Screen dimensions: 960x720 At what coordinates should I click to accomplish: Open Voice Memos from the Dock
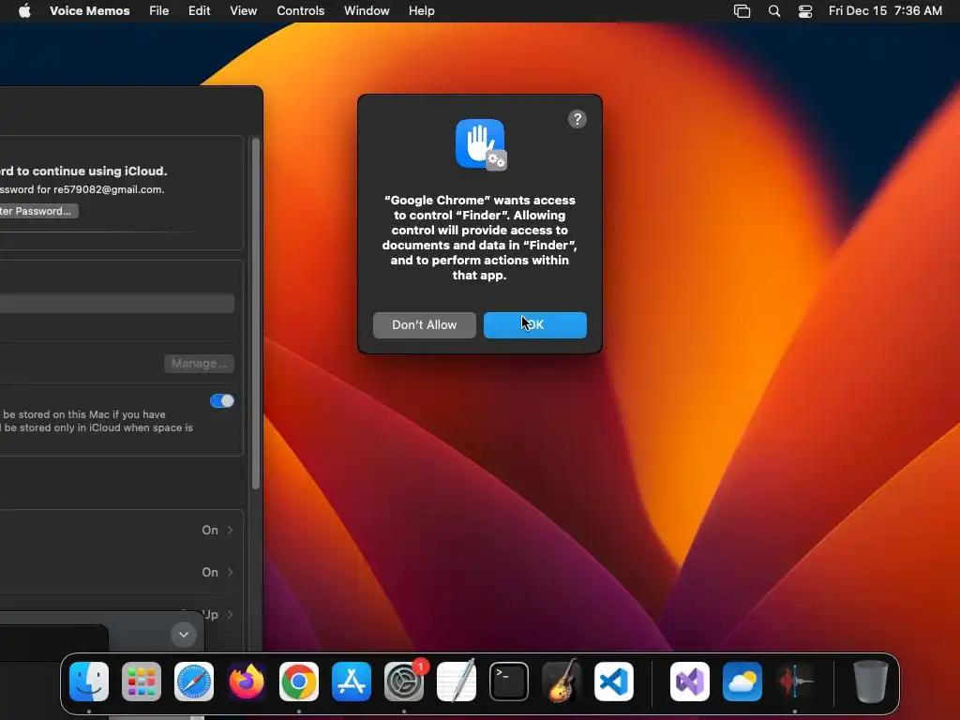[795, 682]
